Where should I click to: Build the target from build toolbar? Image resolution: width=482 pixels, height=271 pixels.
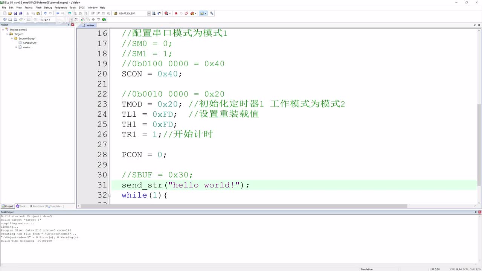10,20
